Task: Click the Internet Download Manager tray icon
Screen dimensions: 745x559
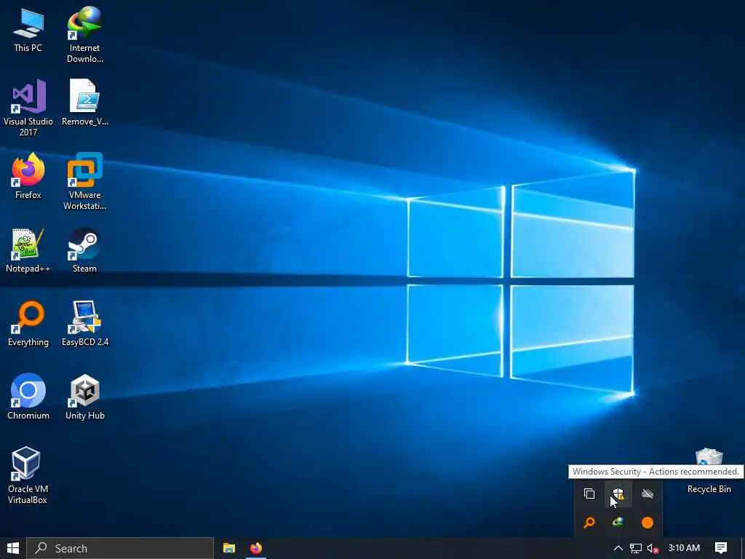Action: (618, 523)
